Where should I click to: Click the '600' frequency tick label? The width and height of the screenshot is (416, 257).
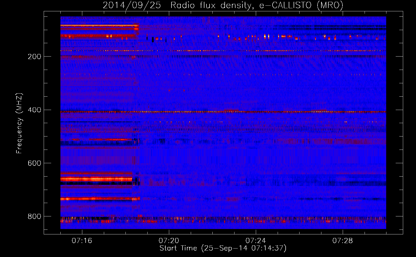[x=34, y=163]
